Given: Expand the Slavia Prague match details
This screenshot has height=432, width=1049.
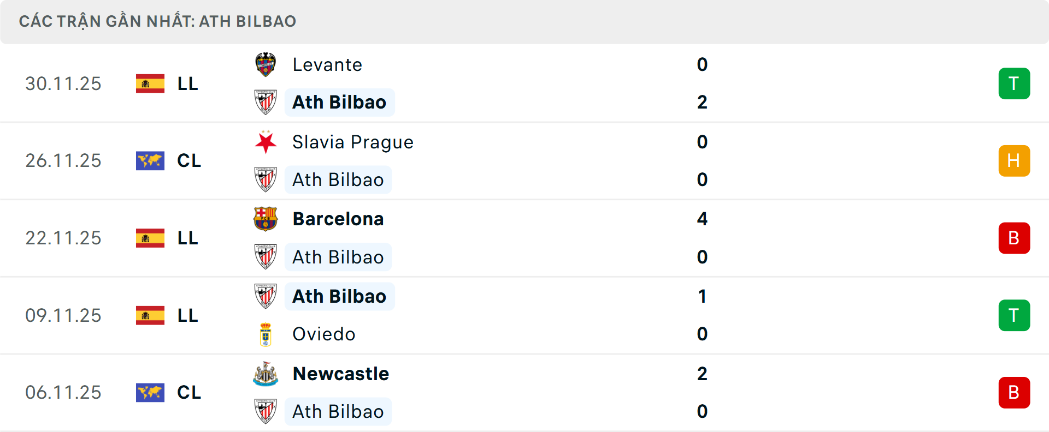Looking at the screenshot, I should click(x=524, y=160).
